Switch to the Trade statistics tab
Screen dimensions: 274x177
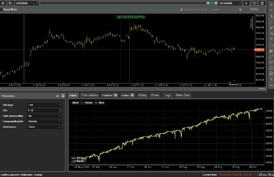[x=90, y=95]
